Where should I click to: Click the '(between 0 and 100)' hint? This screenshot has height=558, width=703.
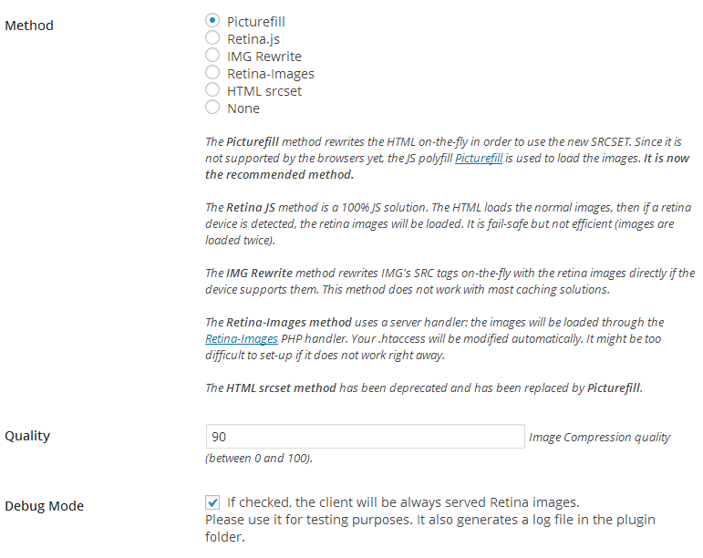[259, 458]
